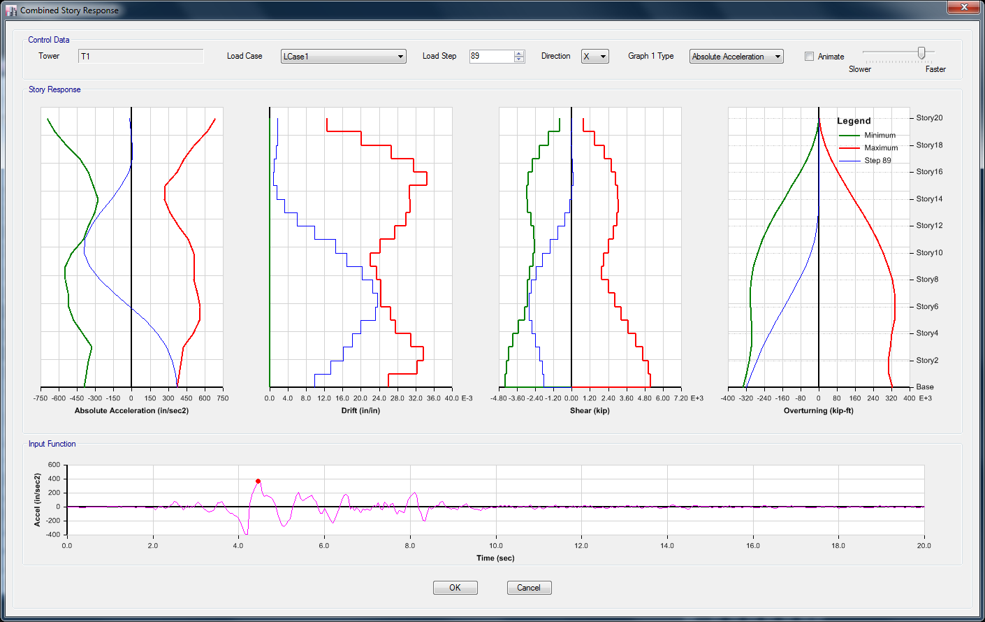This screenshot has width=985, height=622.
Task: Click the Absolute Acceleration plot
Action: pos(132,247)
